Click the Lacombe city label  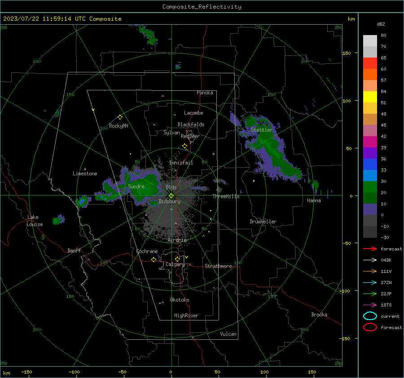[193, 113]
